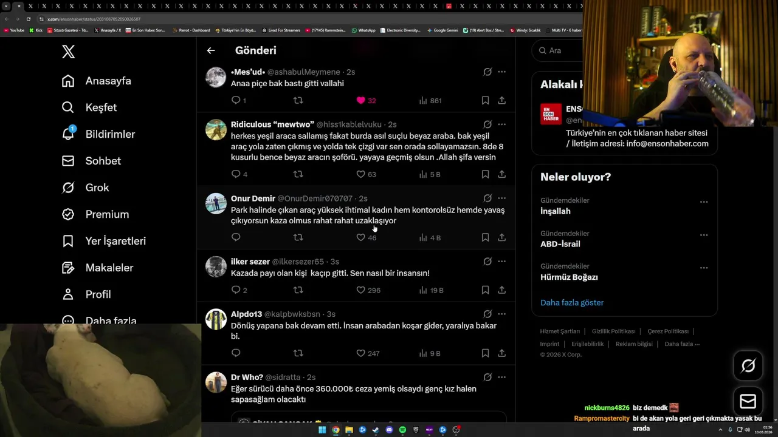Open more options on Ridiculous "mewtwo" tweet
This screenshot has height=437, width=778.
pos(501,124)
